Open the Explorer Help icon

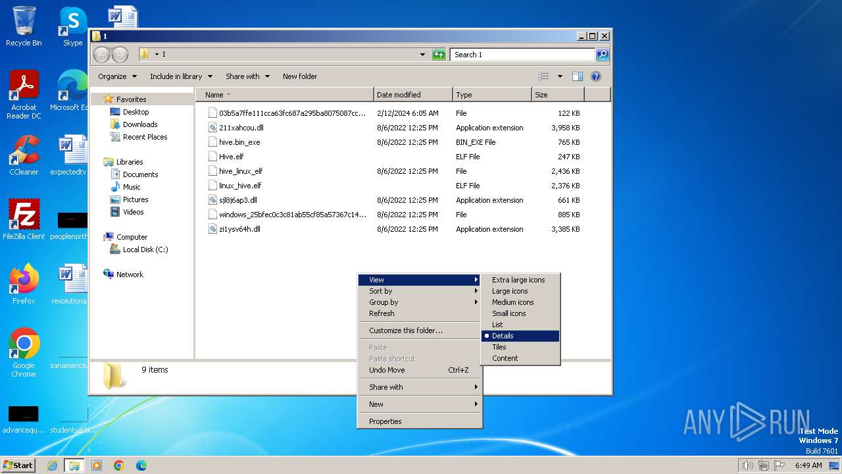pos(596,76)
